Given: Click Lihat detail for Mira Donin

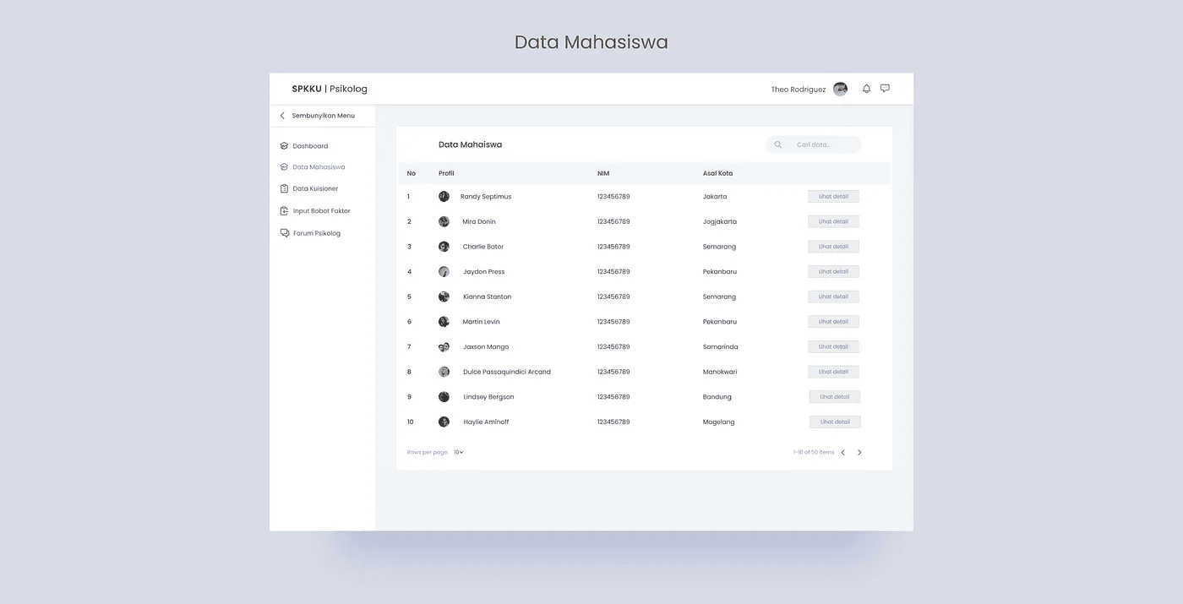Looking at the screenshot, I should (833, 221).
